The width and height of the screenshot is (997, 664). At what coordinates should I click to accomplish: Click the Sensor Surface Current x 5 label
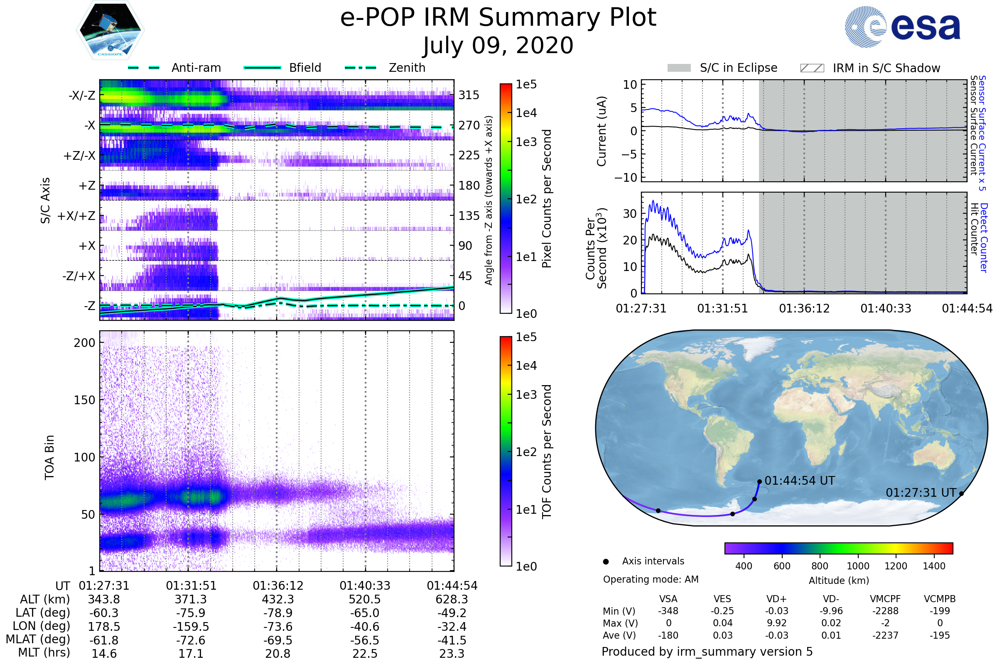(982, 133)
